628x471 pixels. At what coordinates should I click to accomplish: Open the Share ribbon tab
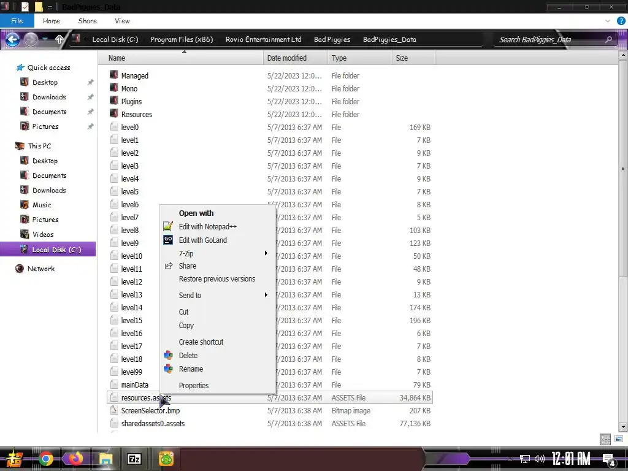[87, 21]
